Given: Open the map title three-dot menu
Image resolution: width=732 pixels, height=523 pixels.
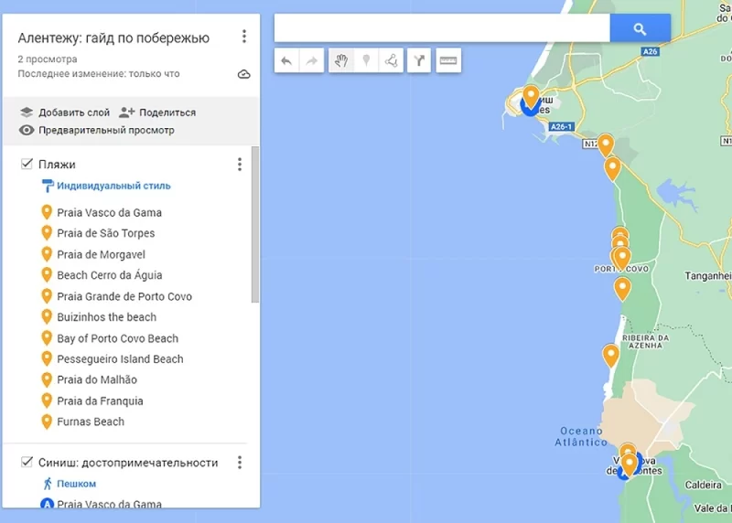Looking at the screenshot, I should point(243,37).
